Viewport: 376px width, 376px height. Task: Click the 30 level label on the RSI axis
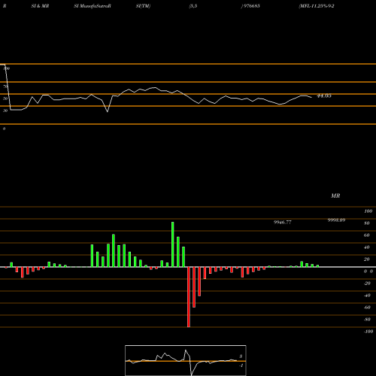point(5,111)
